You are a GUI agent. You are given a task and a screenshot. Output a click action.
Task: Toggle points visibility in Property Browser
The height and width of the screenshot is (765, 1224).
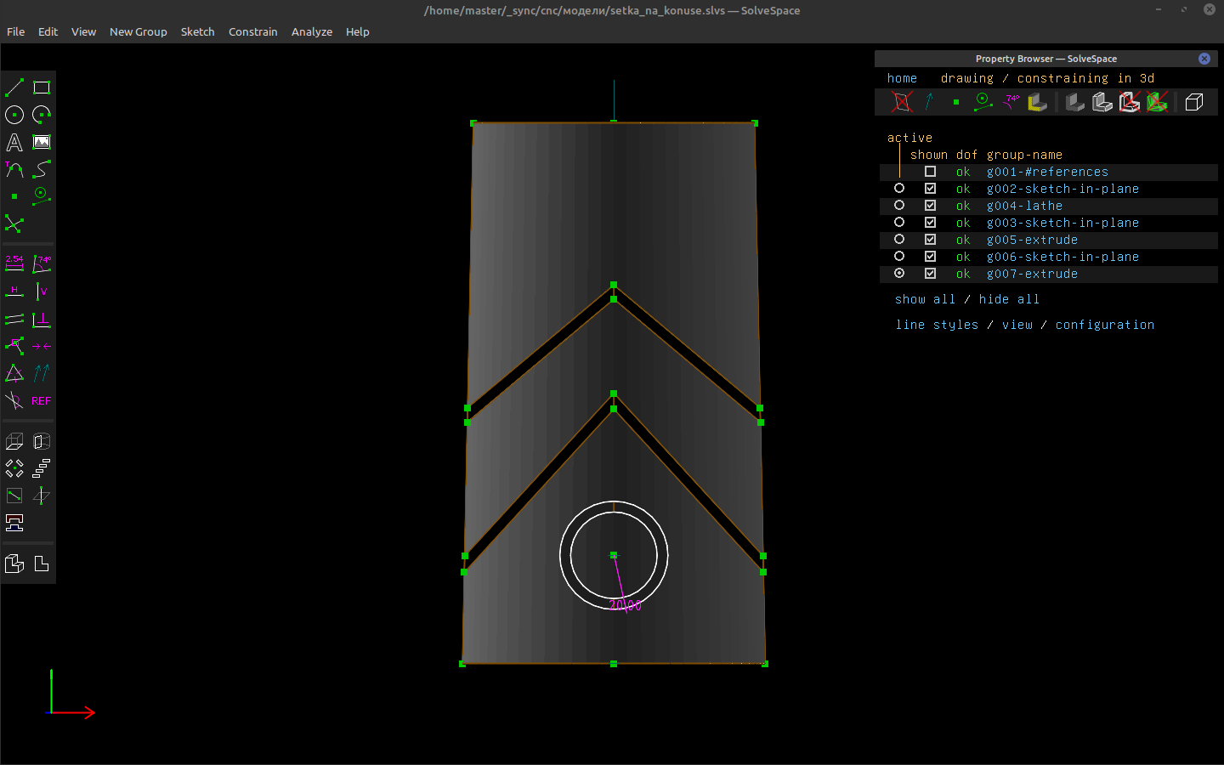tap(956, 102)
